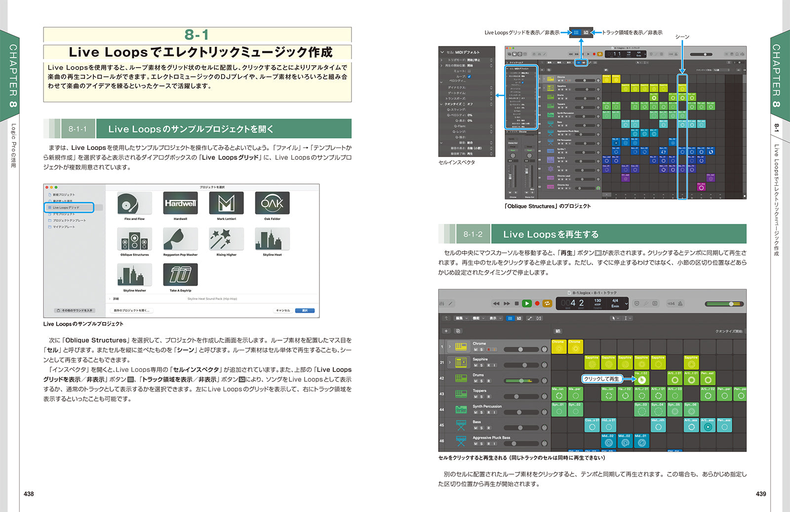Click the master volume slider in the 8-1-2 figure
Viewport: 790px width, 512px height.
coord(724,304)
